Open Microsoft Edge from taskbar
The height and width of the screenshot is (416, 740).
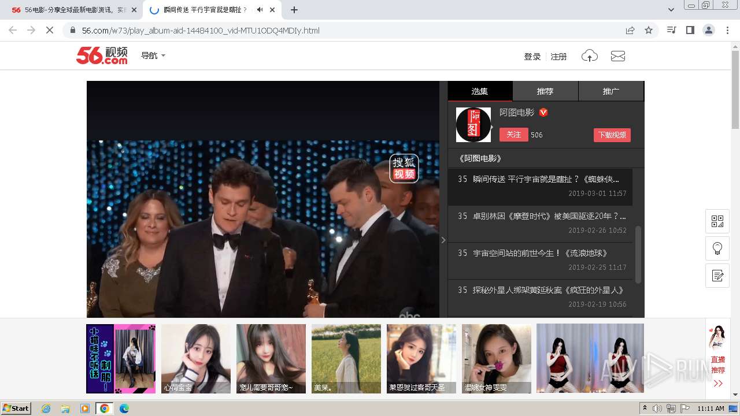(124, 408)
